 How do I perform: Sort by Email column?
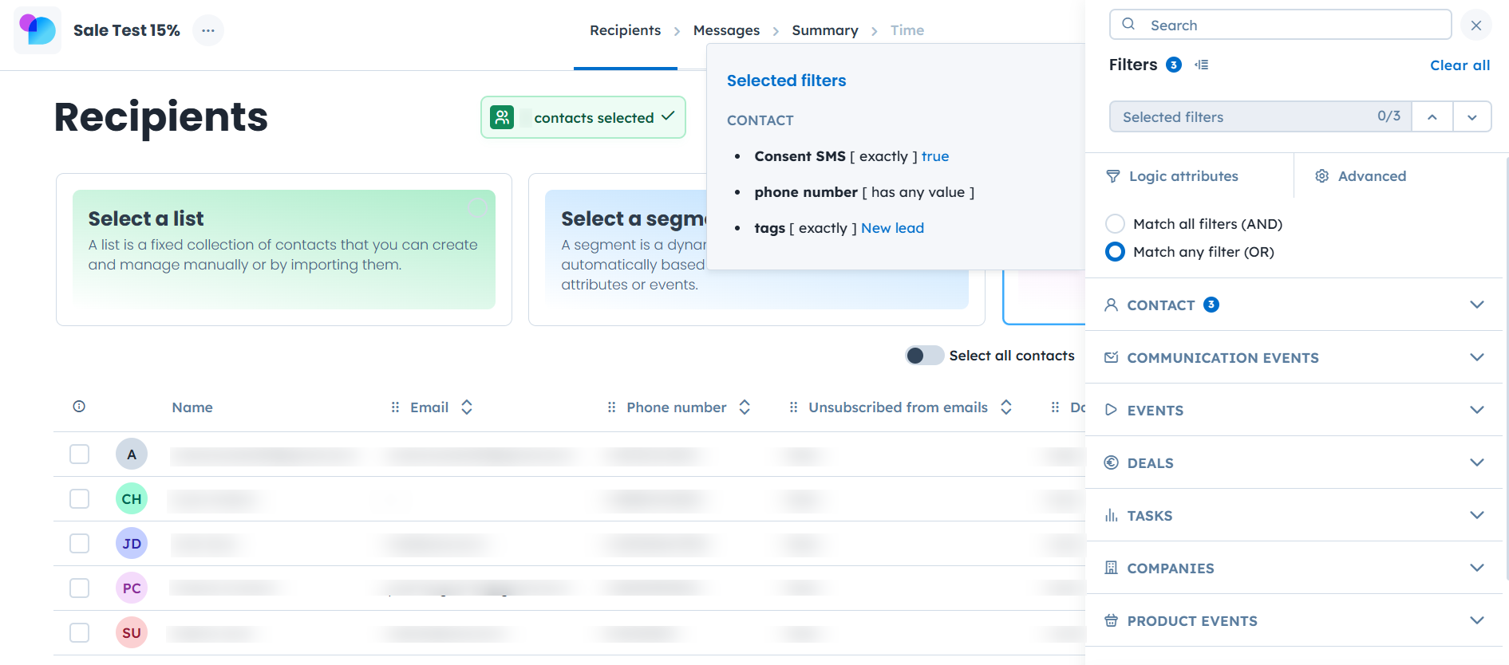[467, 407]
